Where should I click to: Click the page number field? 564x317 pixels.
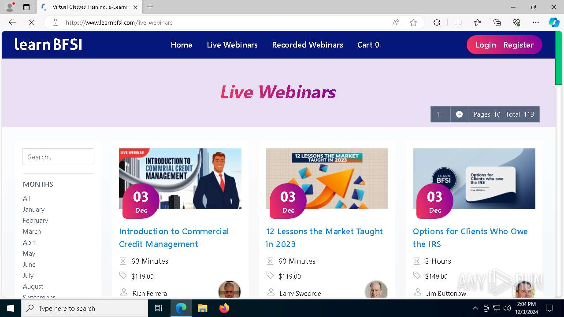[440, 114]
